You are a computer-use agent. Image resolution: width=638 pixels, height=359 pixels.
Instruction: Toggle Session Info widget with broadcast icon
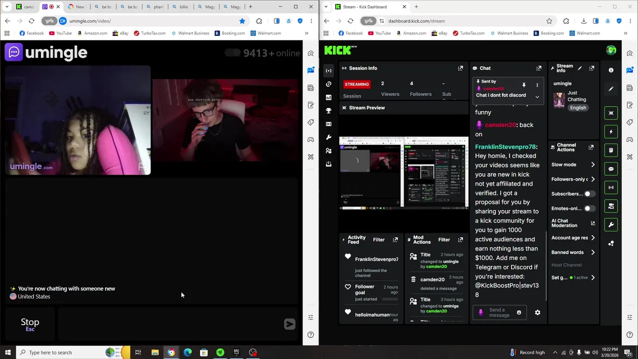(611, 187)
